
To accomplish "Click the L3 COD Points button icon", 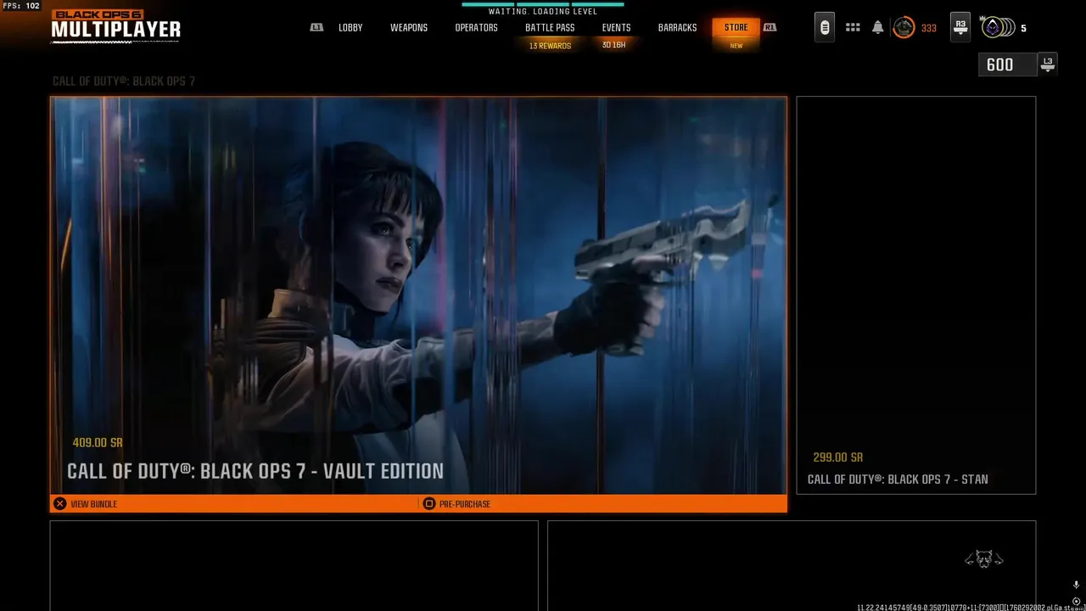I will pyautogui.click(x=1048, y=64).
